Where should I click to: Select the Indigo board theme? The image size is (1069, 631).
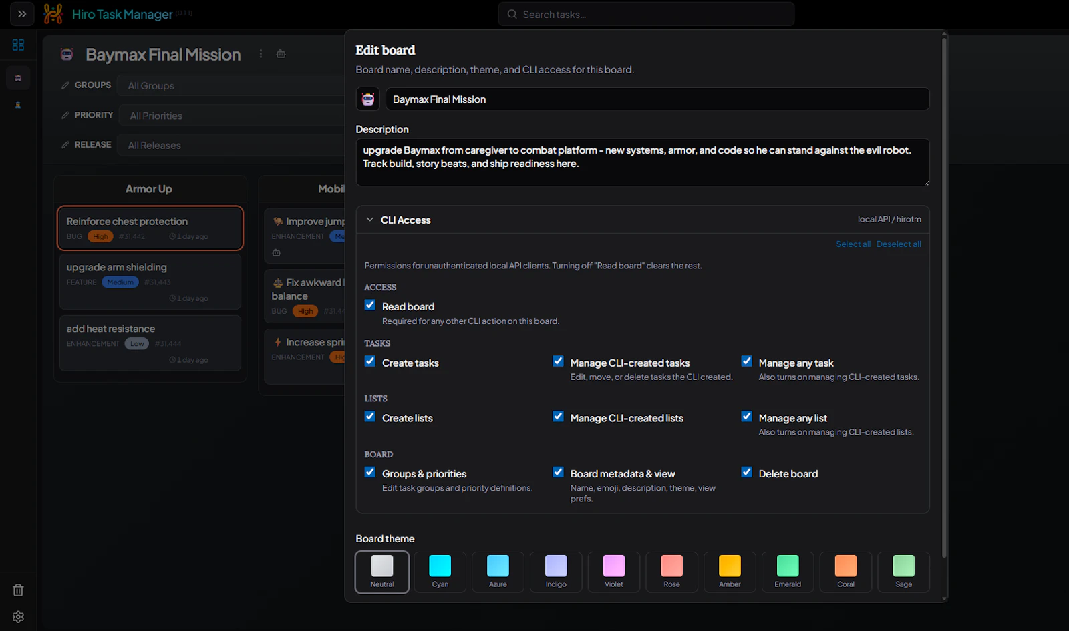point(556,572)
